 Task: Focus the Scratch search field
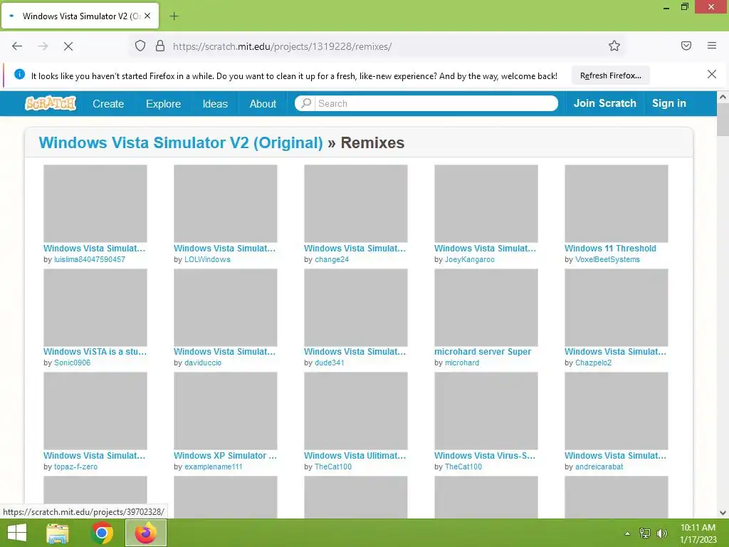point(436,103)
